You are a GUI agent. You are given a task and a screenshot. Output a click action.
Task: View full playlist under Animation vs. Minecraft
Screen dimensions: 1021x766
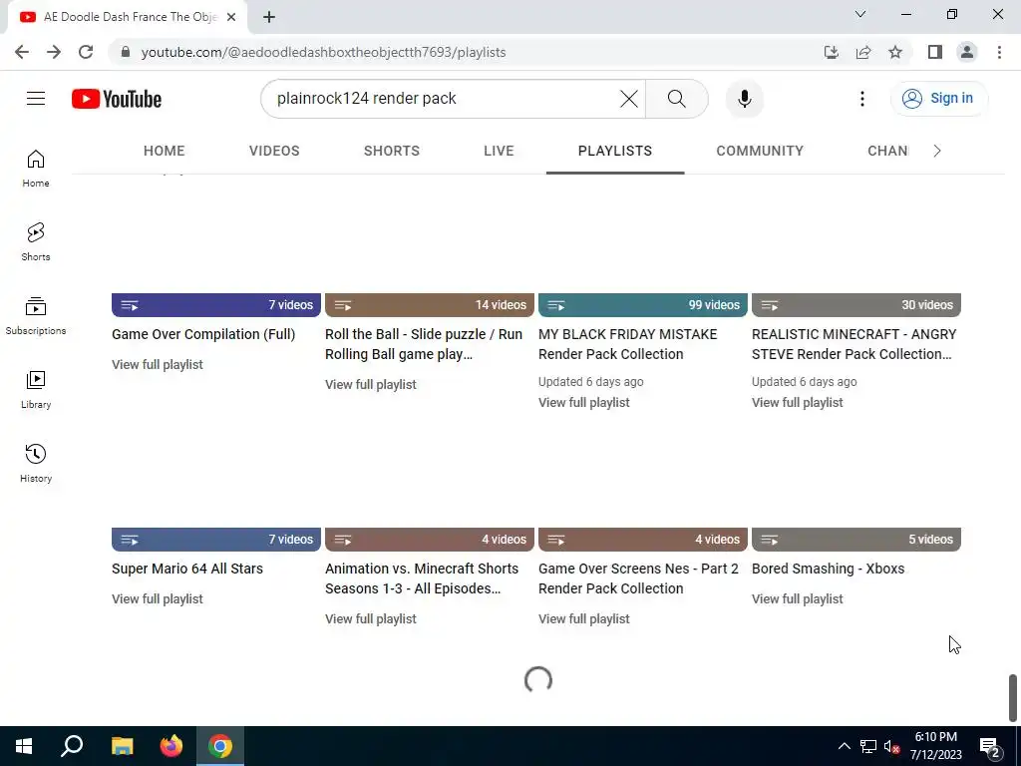click(x=371, y=619)
